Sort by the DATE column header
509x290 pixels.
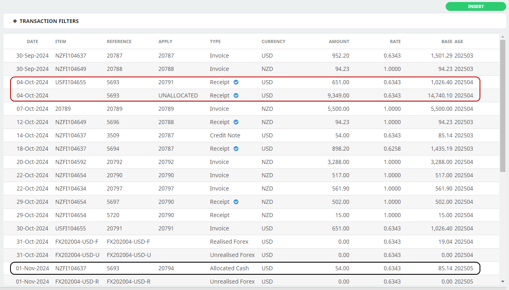point(32,41)
